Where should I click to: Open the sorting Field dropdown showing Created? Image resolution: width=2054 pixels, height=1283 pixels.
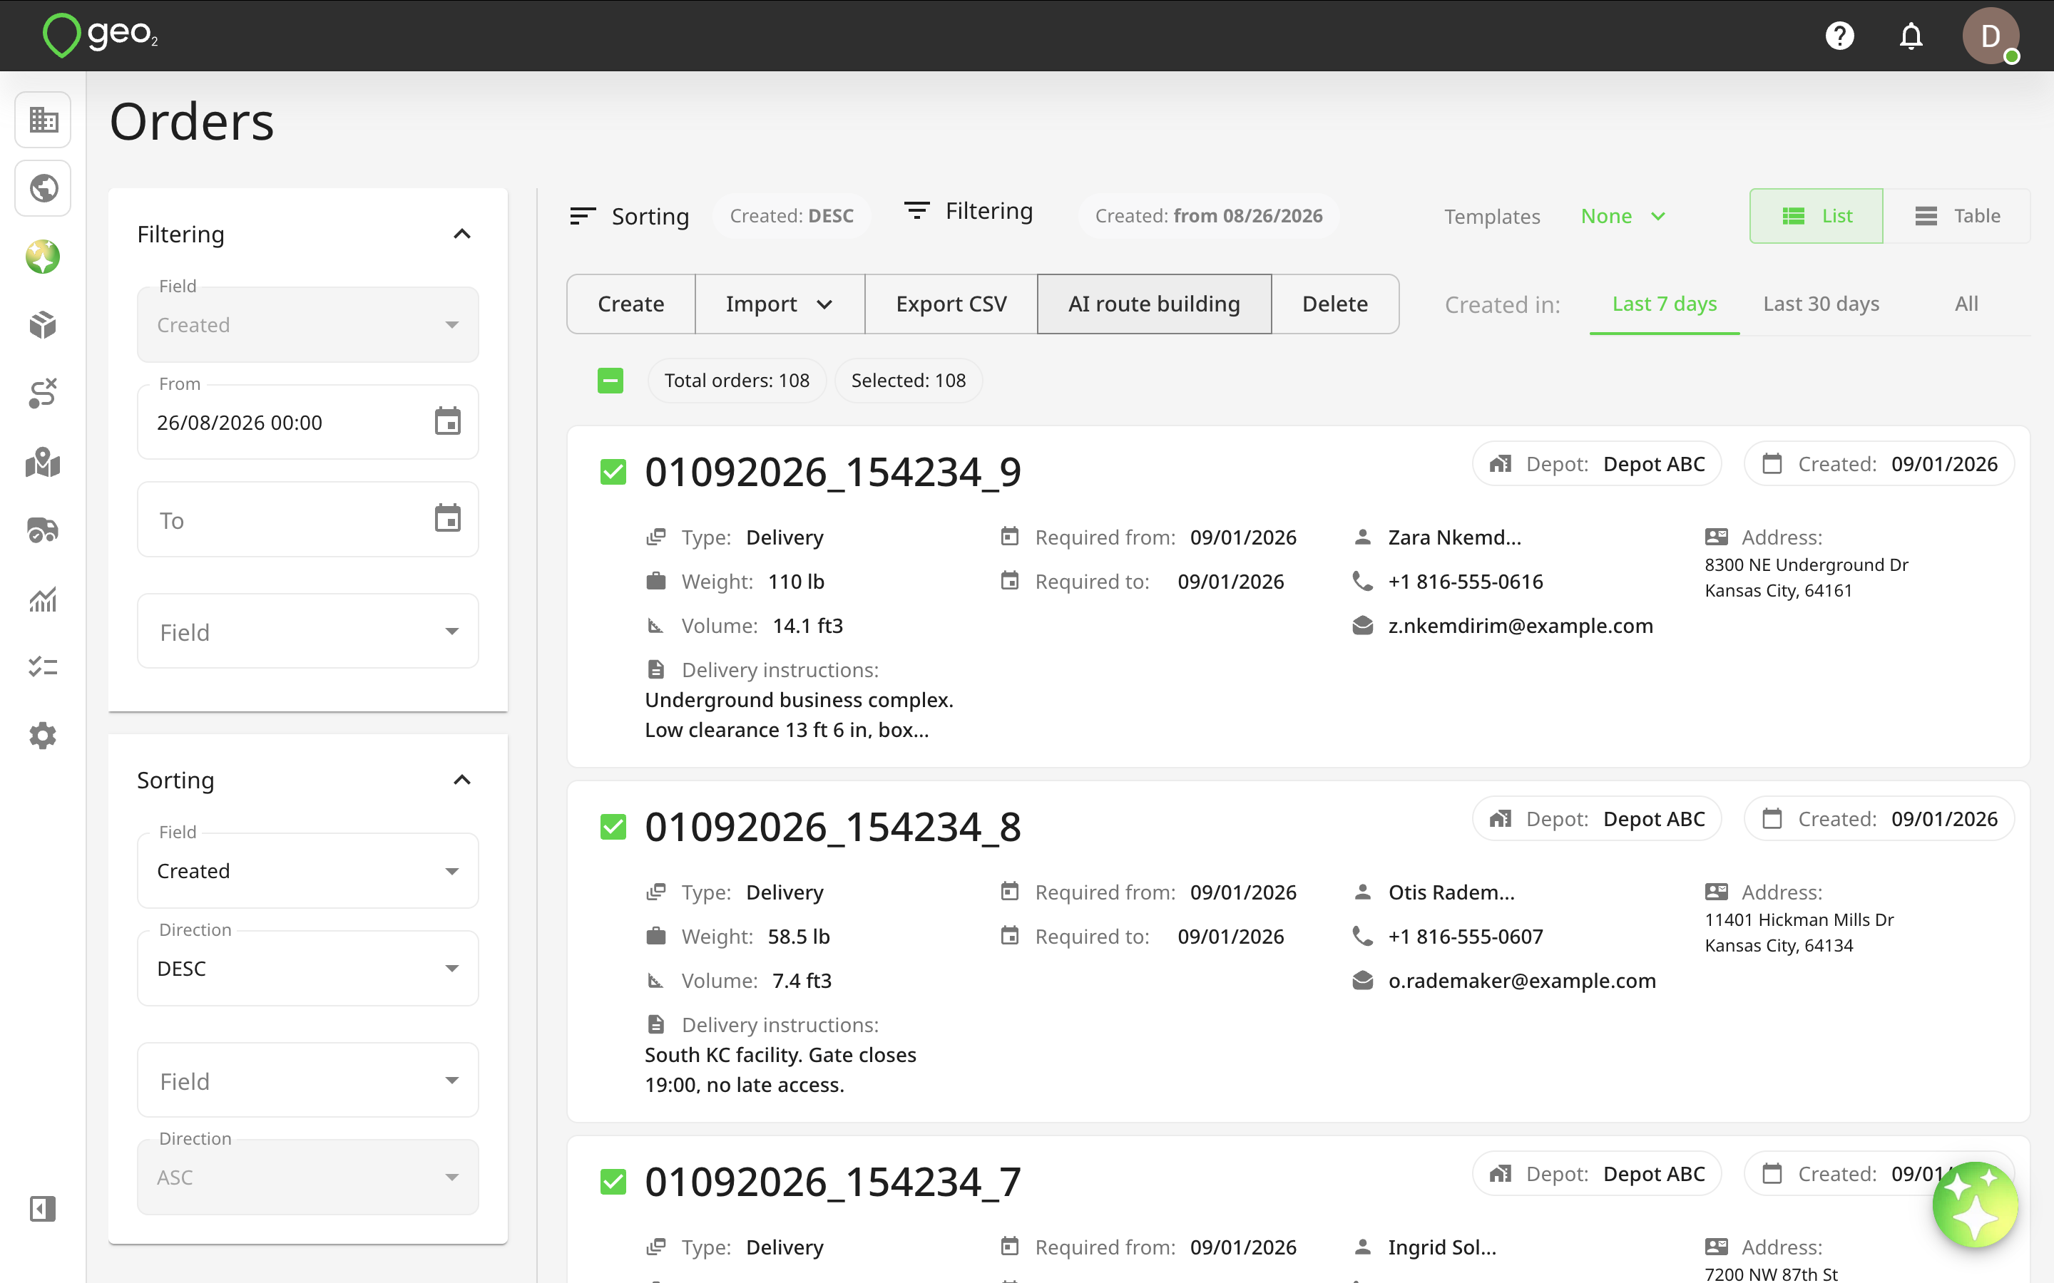[x=308, y=870]
